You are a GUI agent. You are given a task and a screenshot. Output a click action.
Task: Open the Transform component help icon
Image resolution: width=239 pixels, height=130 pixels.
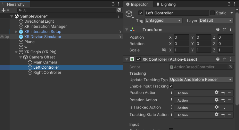coord(218,30)
